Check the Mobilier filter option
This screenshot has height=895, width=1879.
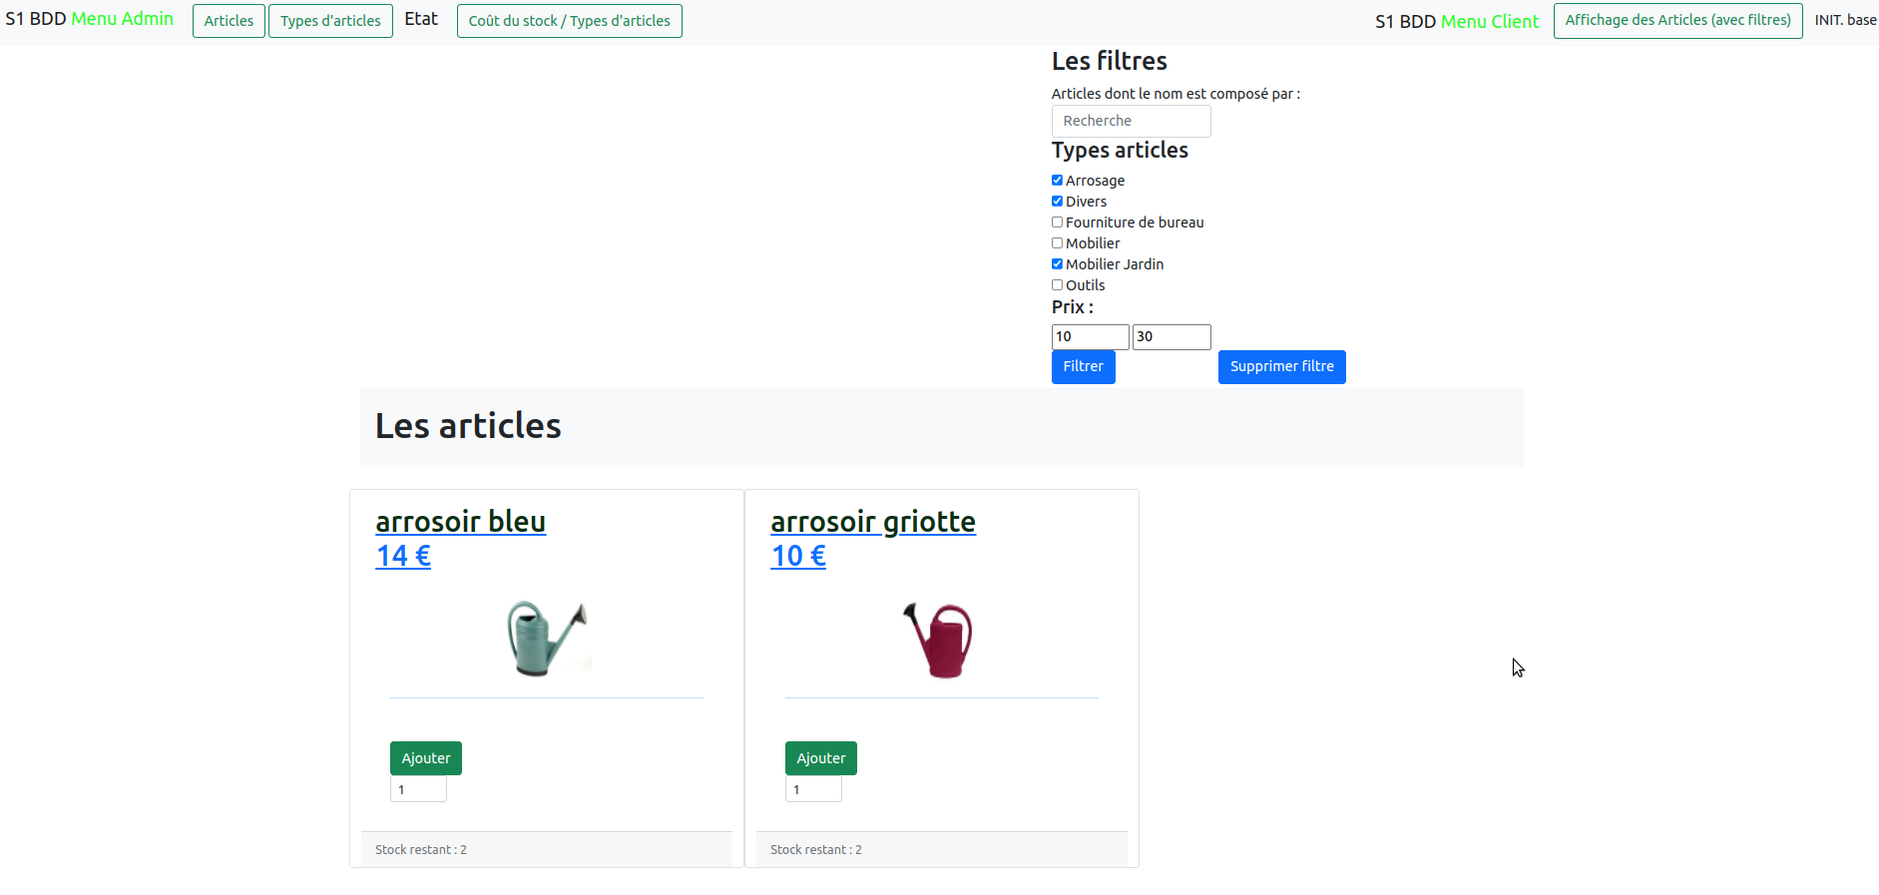click(1057, 243)
